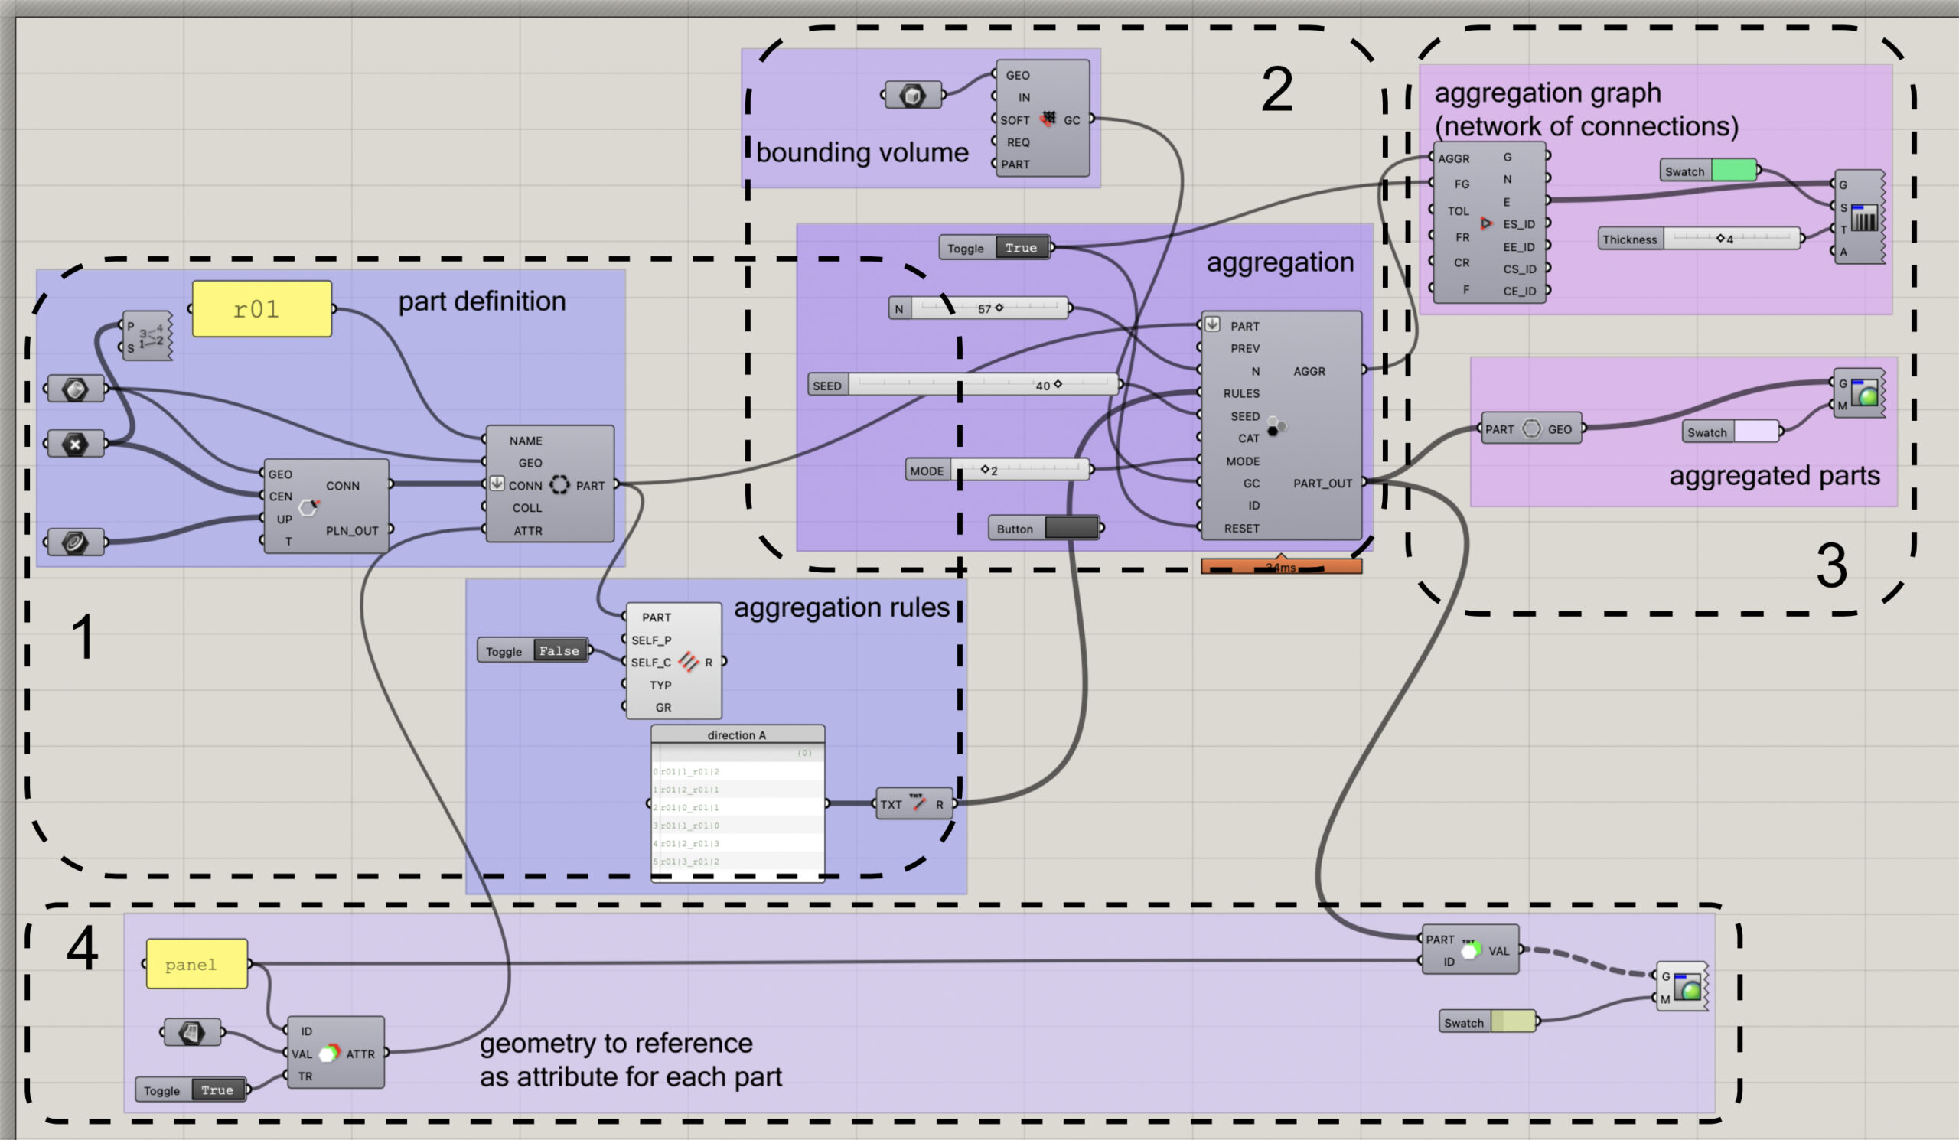Click the vector parameter icon feeding UP input

tap(76, 542)
